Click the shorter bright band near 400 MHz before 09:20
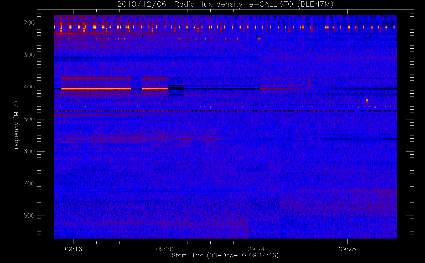Viewport: 425px width, 263px height. 155,89
